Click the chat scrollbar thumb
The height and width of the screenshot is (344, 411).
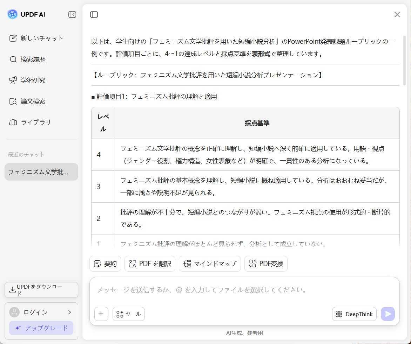point(404,61)
